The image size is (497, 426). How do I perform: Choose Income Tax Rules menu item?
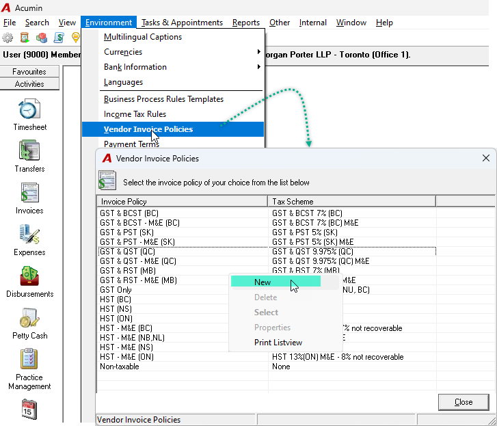tap(173, 114)
